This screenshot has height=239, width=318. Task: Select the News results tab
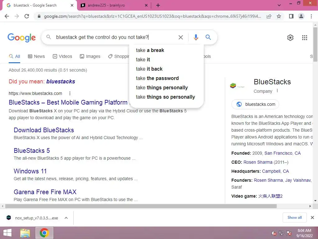[x=36, y=56]
